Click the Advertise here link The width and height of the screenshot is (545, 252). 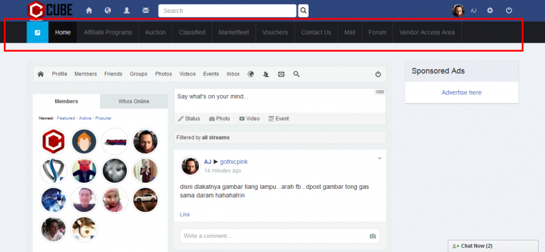(462, 92)
